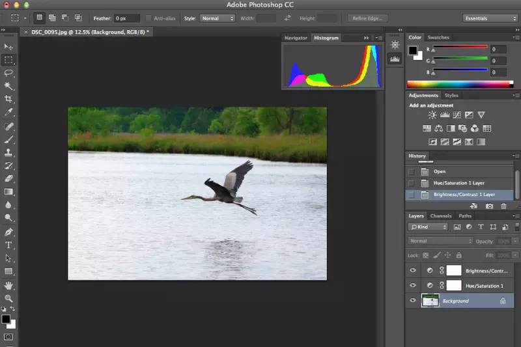
Task: Click the Feather input field
Action: coord(126,18)
